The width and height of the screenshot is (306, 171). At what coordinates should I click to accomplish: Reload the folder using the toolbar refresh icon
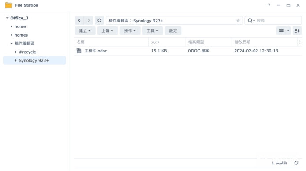[99, 20]
